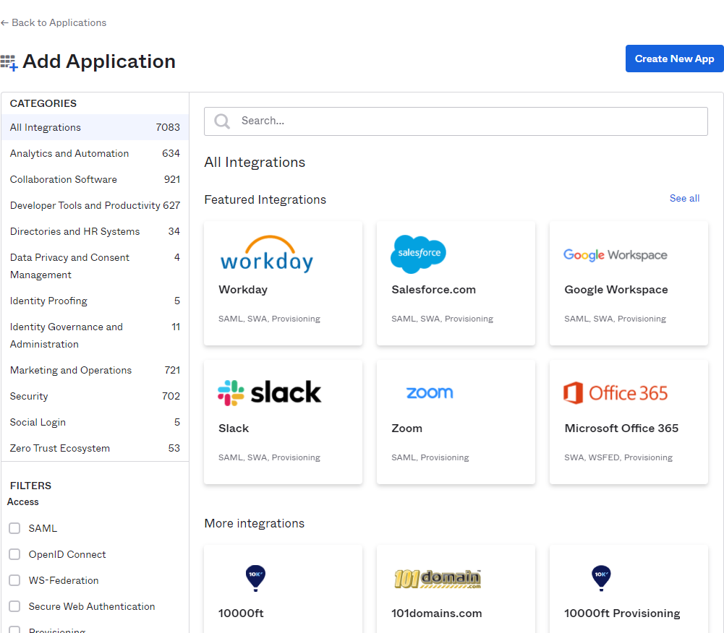Check the OpenID Connect filter
Viewport: 724px width, 633px height.
click(14, 554)
